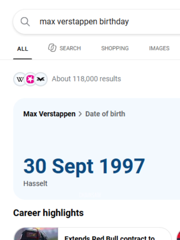Open the ALL results tab
Viewport: 180px width, 240px height.
click(23, 49)
